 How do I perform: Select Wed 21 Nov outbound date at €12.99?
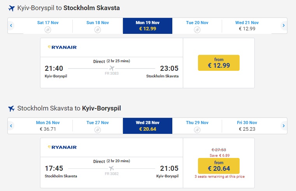point(247,26)
